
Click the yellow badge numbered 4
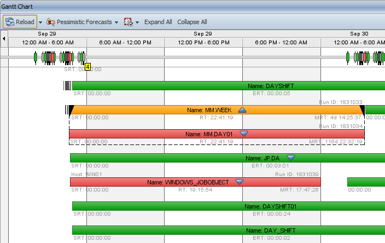coord(87,67)
